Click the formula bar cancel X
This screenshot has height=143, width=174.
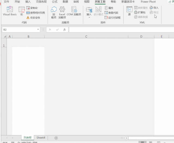[x=50, y=30]
